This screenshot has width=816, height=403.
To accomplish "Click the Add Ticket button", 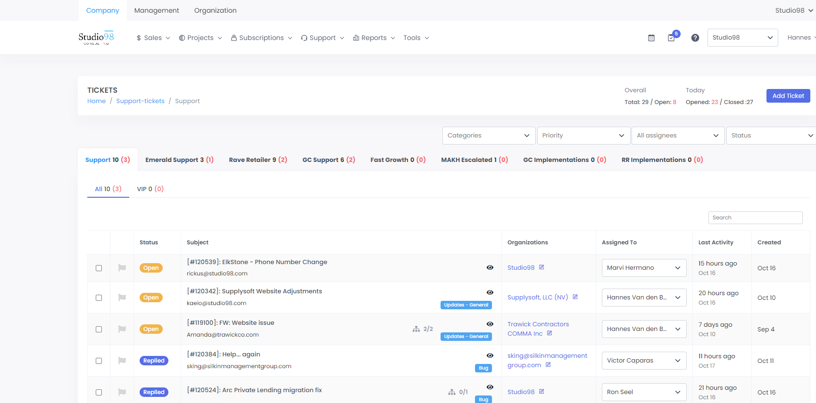I will click(x=788, y=96).
